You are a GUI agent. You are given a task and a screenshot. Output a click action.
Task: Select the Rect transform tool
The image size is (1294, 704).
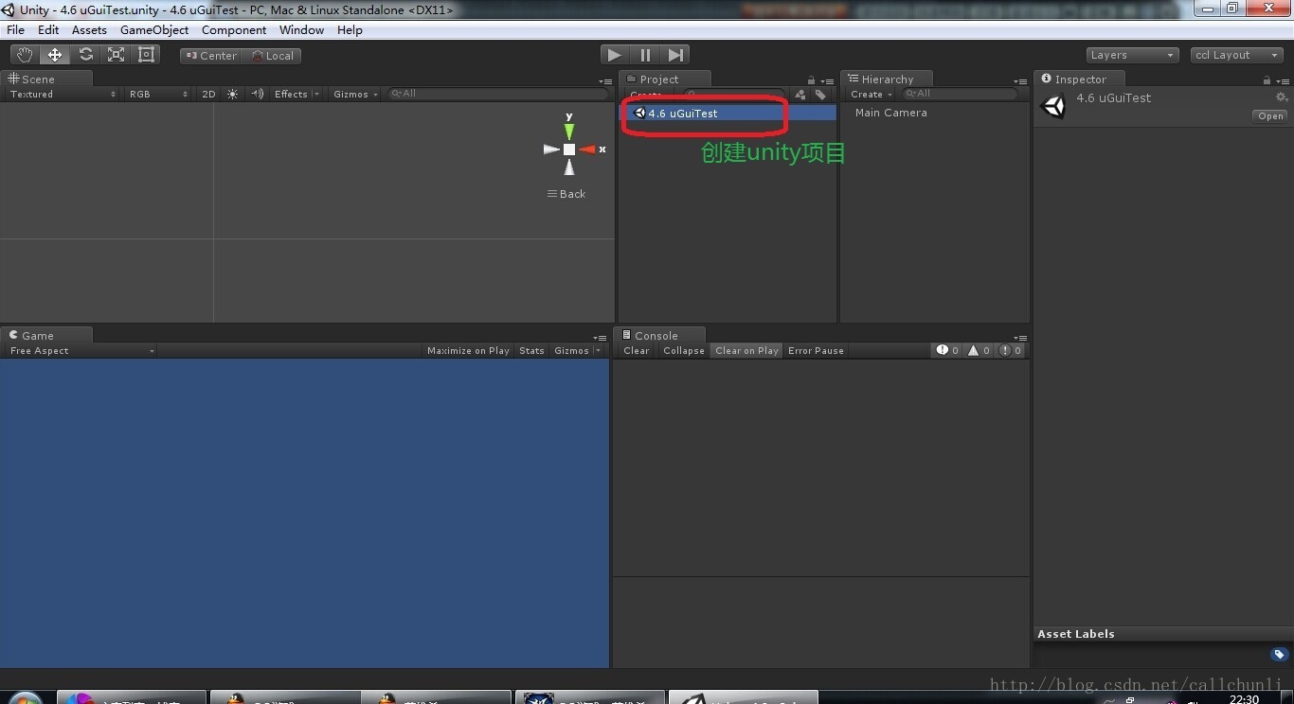[x=146, y=55]
